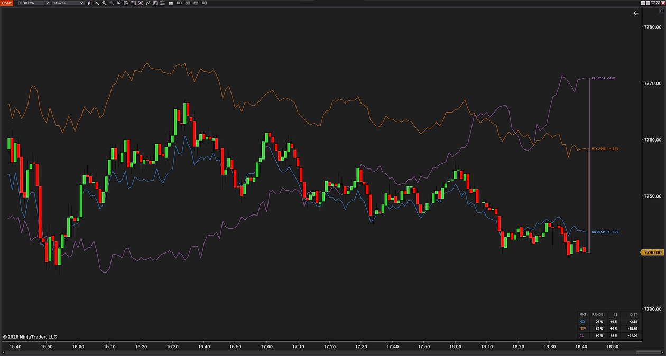The height and width of the screenshot is (356, 666).
Task: Select the pencil drawing tools icon
Action: [x=97, y=3]
